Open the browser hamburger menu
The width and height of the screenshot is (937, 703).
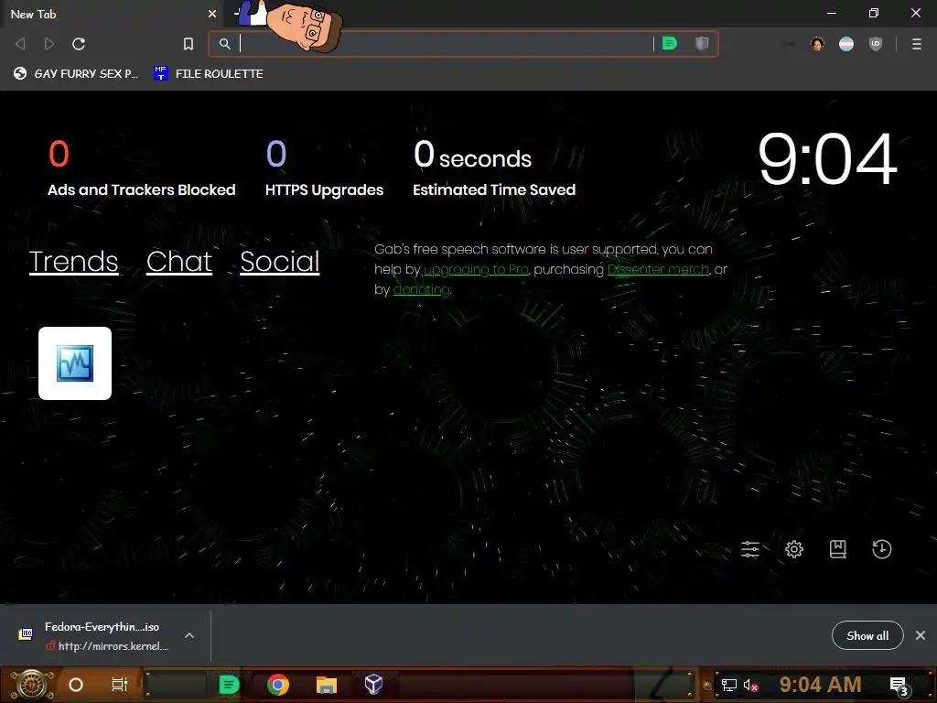click(x=917, y=44)
